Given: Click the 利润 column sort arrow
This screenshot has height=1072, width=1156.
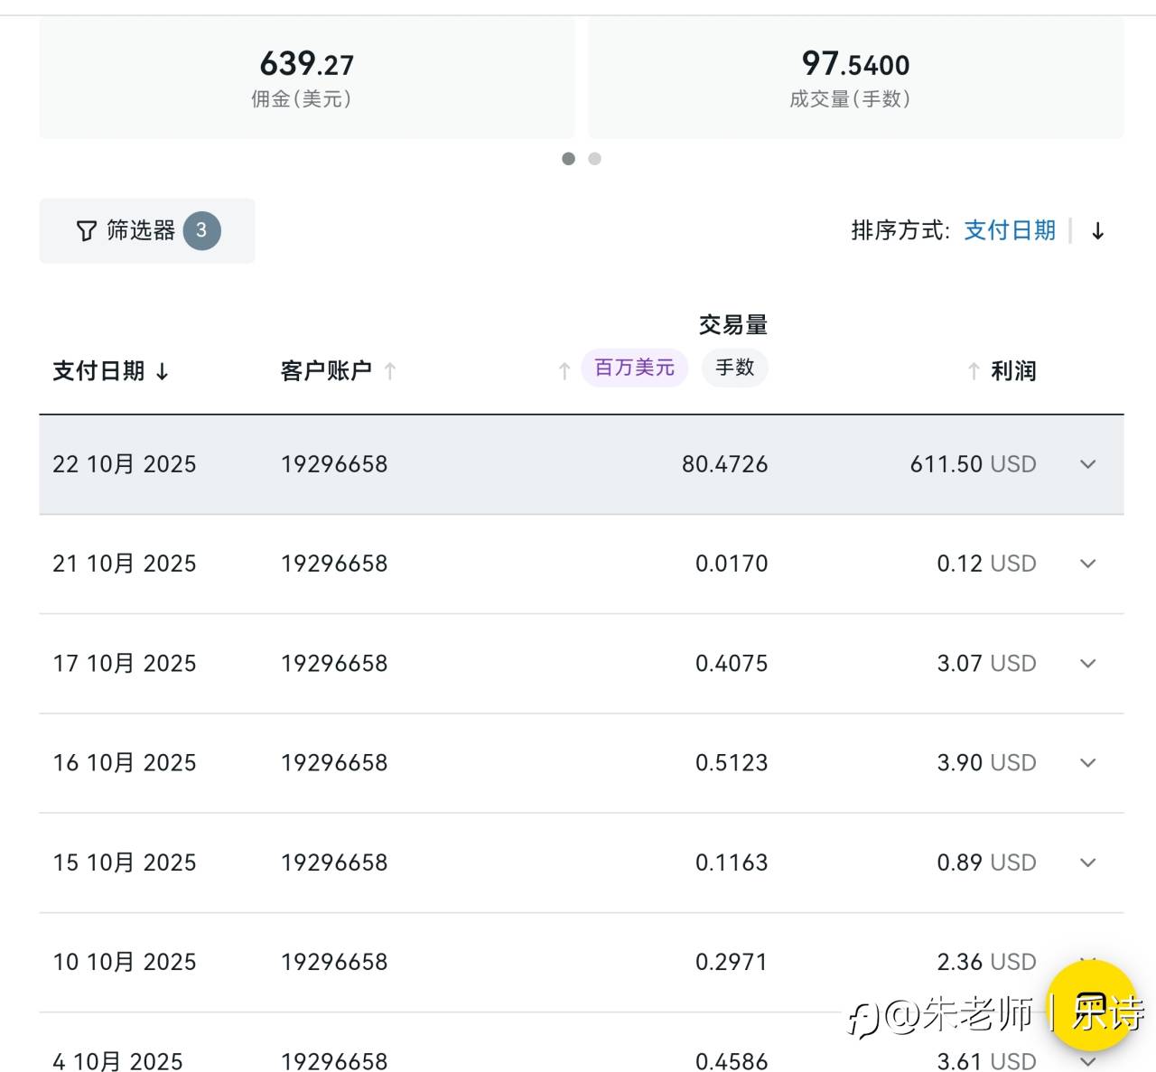Looking at the screenshot, I should [x=974, y=371].
